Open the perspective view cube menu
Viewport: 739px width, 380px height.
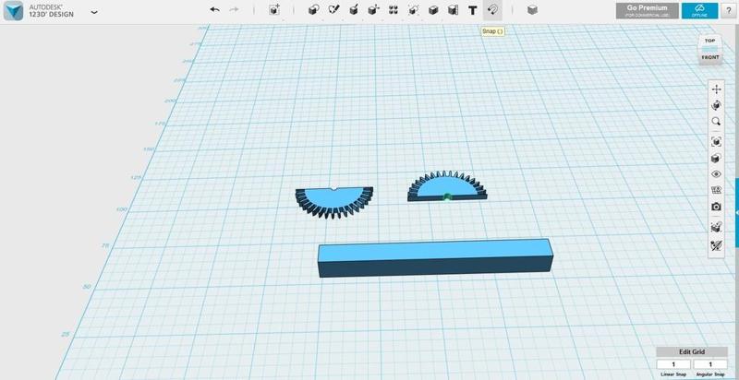717,158
